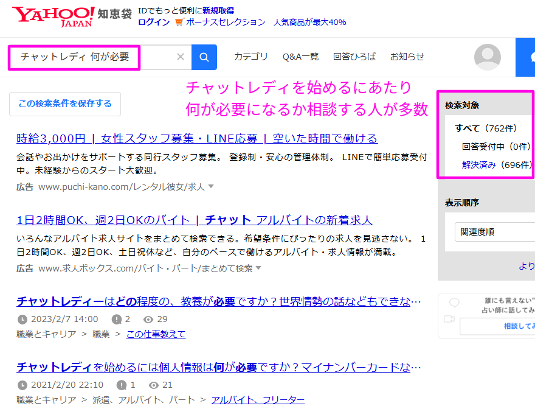The width and height of the screenshot is (535, 417).
Task: Click the 相談して button in fortune-teller box
Action: tap(497, 326)
